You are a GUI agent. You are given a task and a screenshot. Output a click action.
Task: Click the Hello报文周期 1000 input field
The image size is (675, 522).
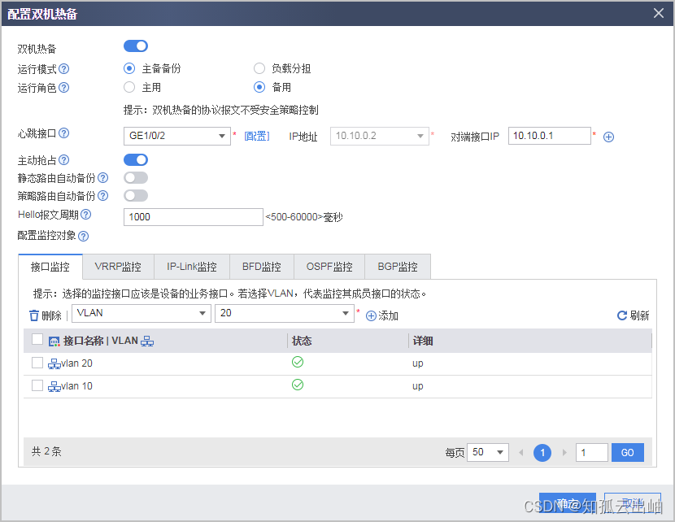tap(194, 217)
